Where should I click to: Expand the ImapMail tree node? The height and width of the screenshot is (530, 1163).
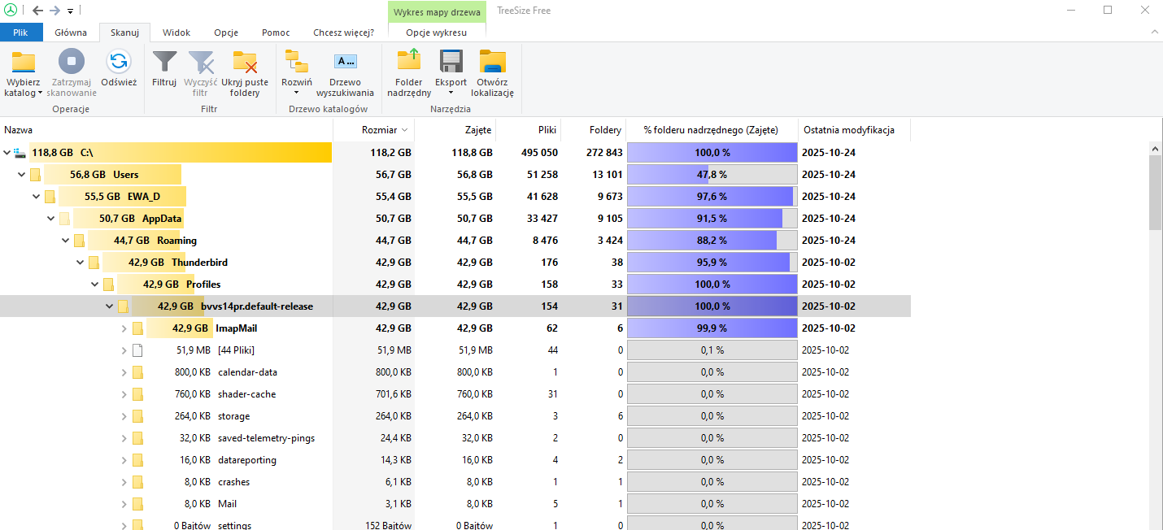(x=124, y=328)
